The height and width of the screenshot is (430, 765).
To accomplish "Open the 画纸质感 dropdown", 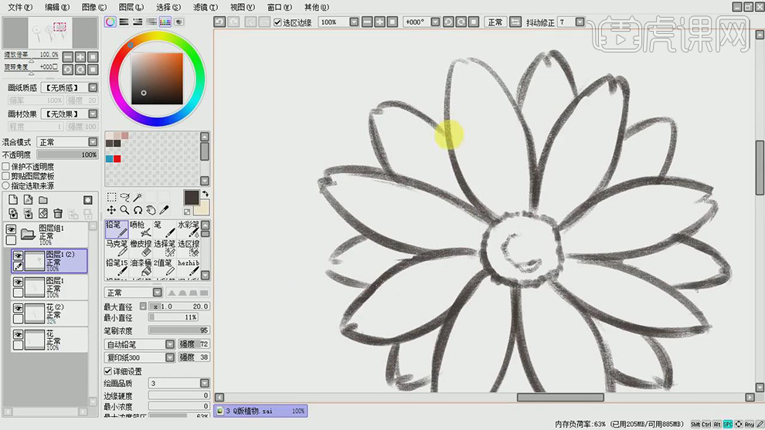I will [x=93, y=88].
